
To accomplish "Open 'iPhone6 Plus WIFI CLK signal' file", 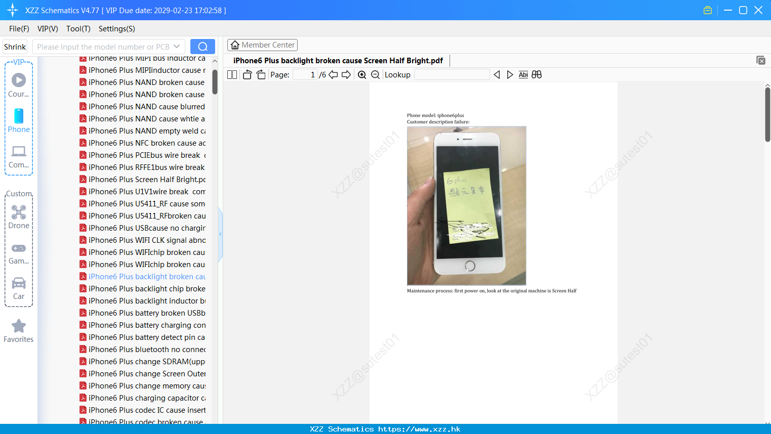I will pos(142,240).
